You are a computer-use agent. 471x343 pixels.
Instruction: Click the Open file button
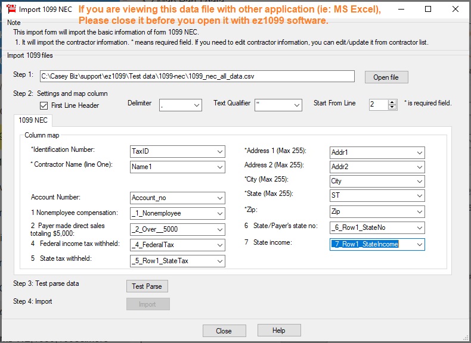coord(386,77)
